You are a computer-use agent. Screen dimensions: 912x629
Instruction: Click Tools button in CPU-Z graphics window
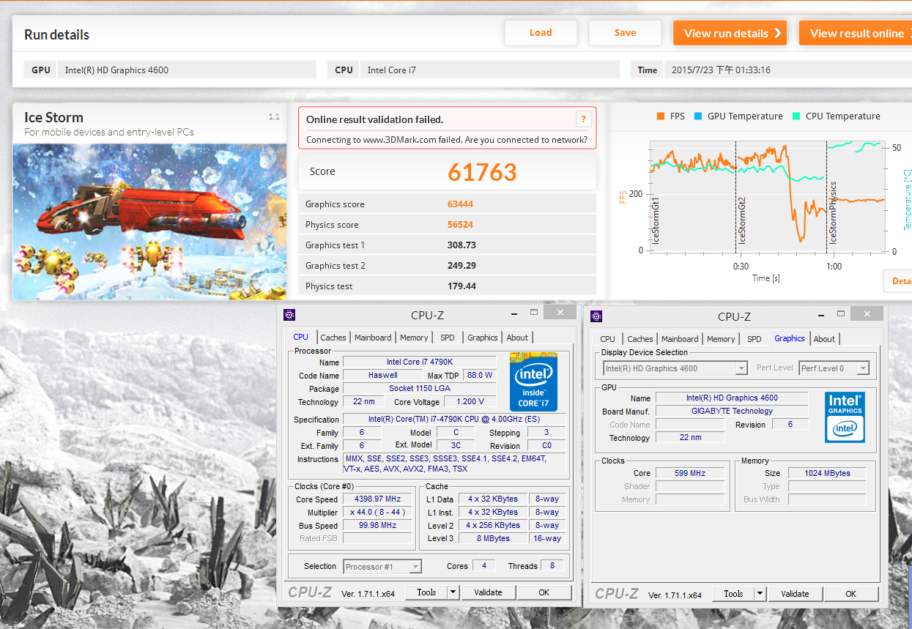tap(733, 593)
